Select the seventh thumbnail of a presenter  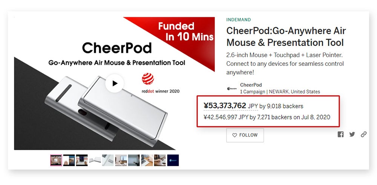[134, 160]
